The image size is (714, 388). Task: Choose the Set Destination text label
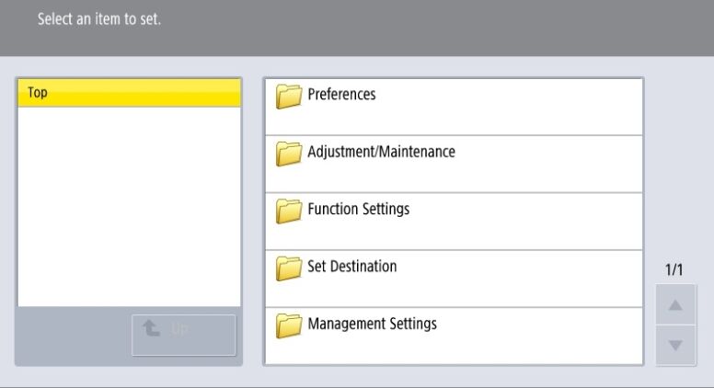tap(351, 267)
